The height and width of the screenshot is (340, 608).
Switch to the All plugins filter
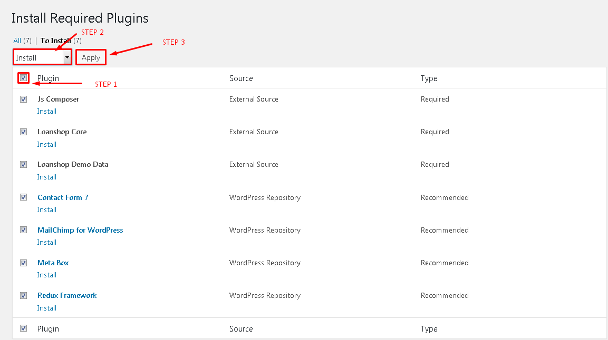17,41
